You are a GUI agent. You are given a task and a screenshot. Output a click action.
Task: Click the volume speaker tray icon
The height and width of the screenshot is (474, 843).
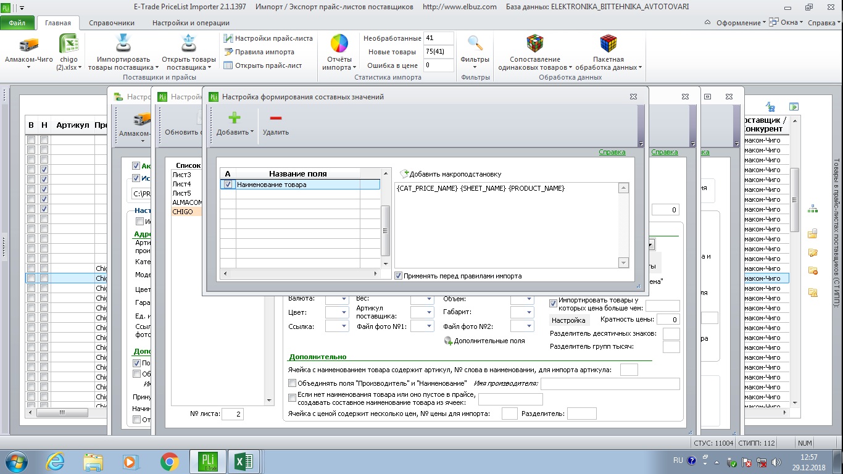click(777, 462)
